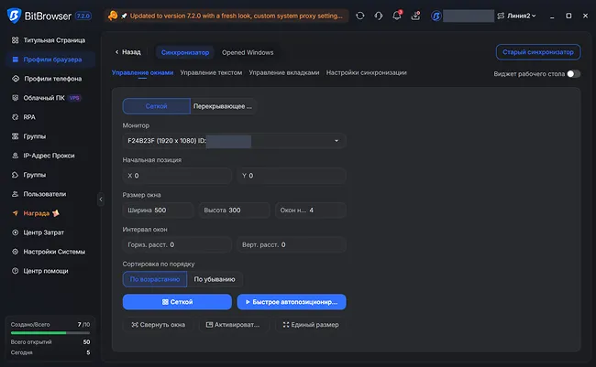
Task: Click the Верт. расст. spacing field
Action: 292,244
